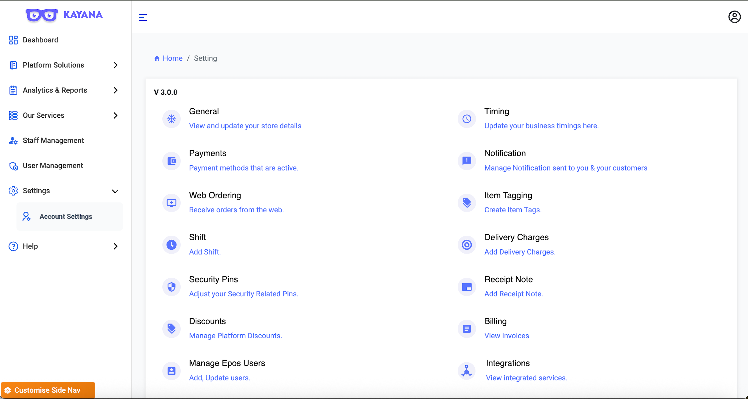Open 'View Invoices' link

(506, 336)
